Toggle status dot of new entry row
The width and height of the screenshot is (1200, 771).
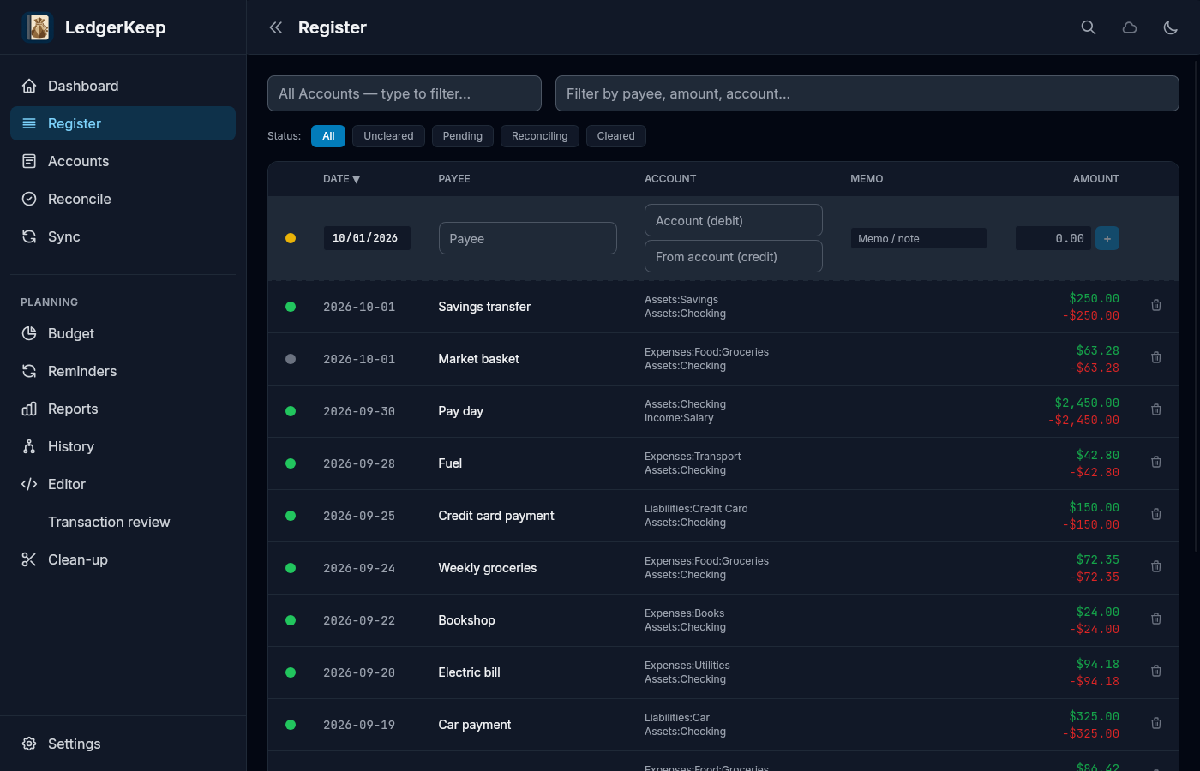(x=291, y=238)
